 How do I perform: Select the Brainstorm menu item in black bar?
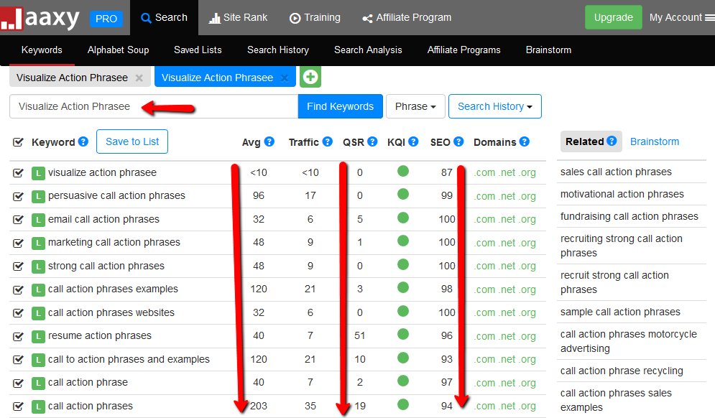[548, 50]
